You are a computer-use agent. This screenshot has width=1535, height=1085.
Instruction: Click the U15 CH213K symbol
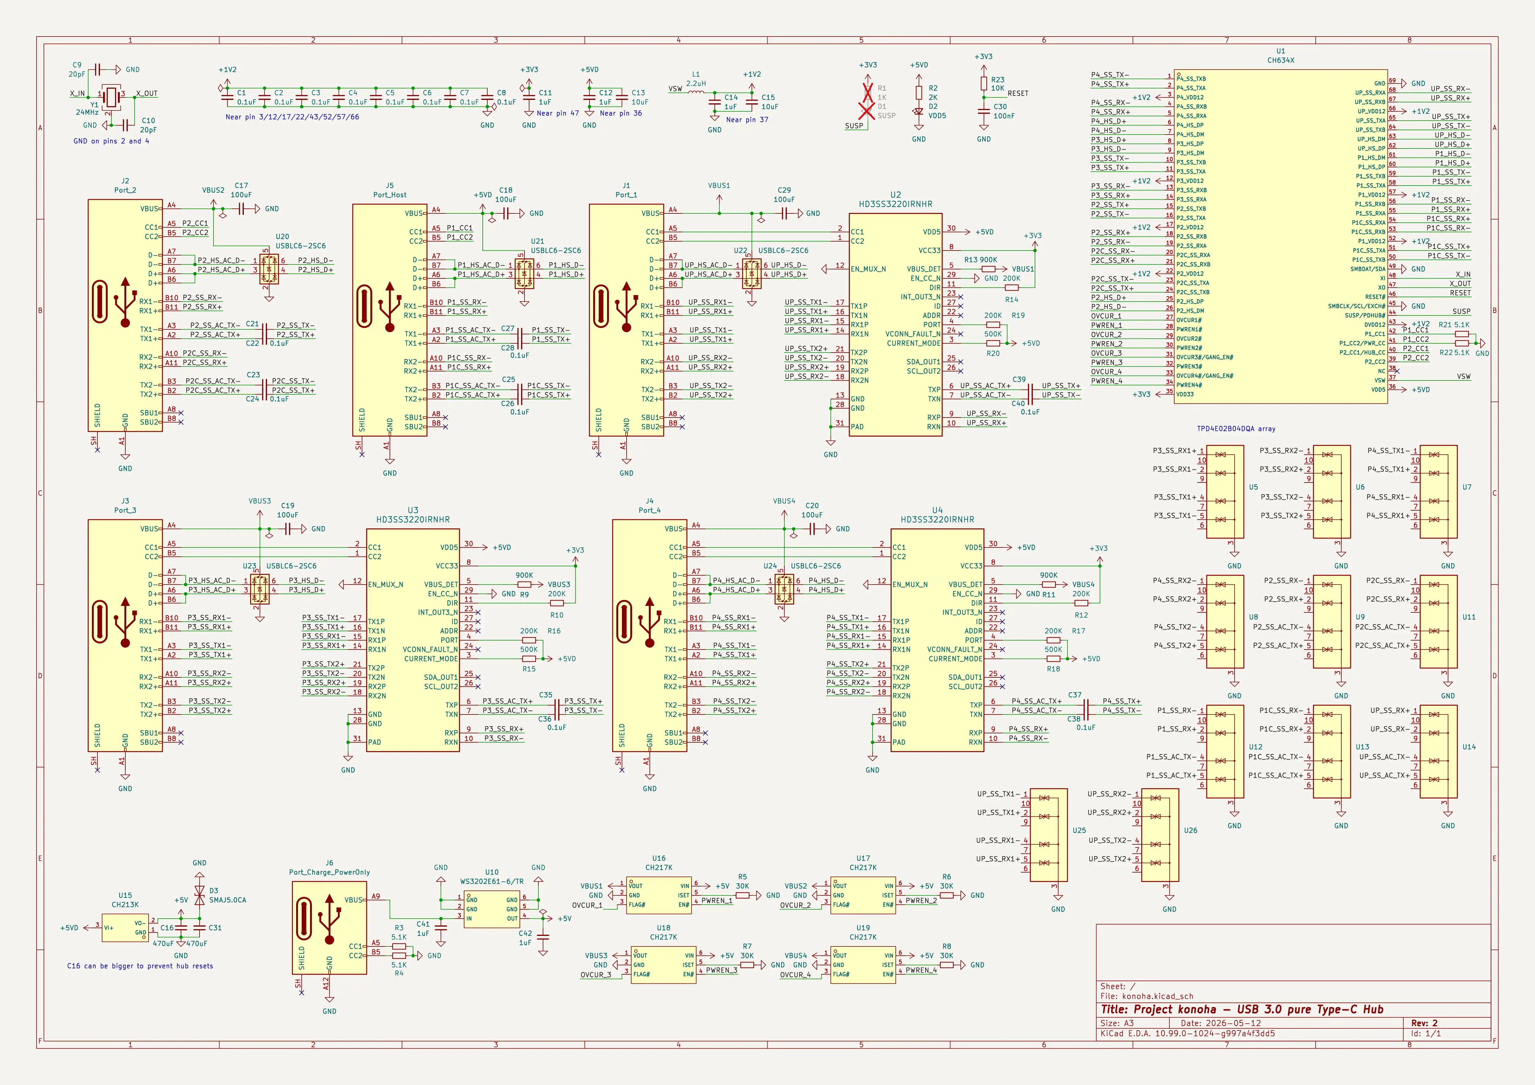point(125,927)
